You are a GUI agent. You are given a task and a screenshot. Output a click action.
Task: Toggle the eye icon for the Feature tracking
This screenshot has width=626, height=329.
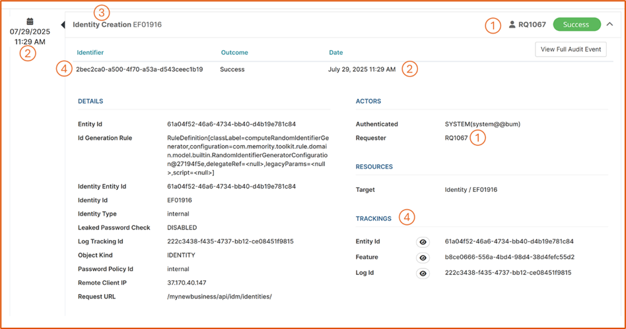tap(423, 258)
